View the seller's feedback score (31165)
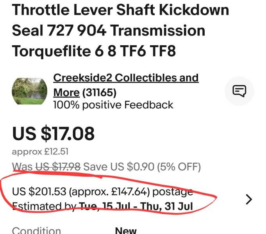Screen dimensions: 266x234 point(99,93)
